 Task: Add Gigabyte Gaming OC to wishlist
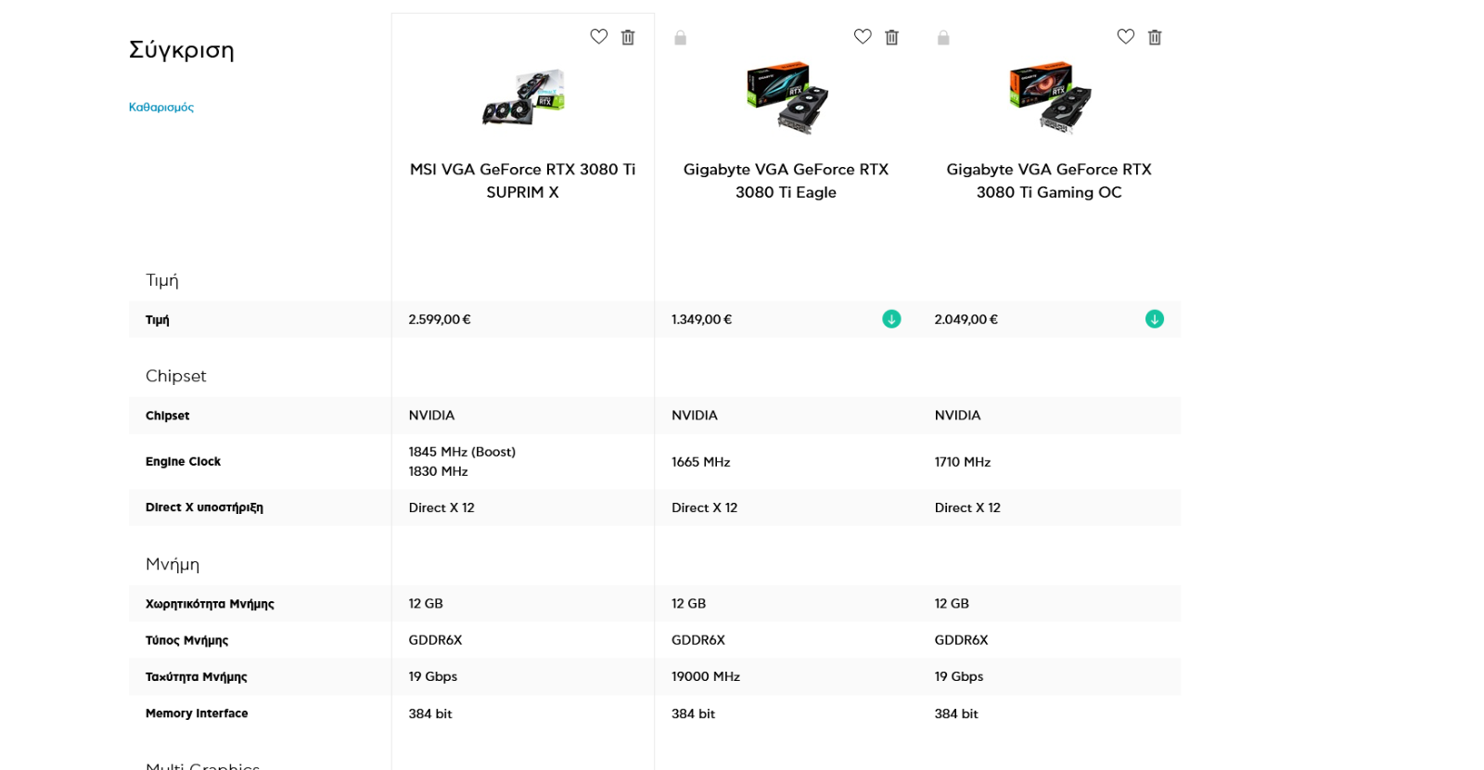pyautogui.click(x=1126, y=37)
